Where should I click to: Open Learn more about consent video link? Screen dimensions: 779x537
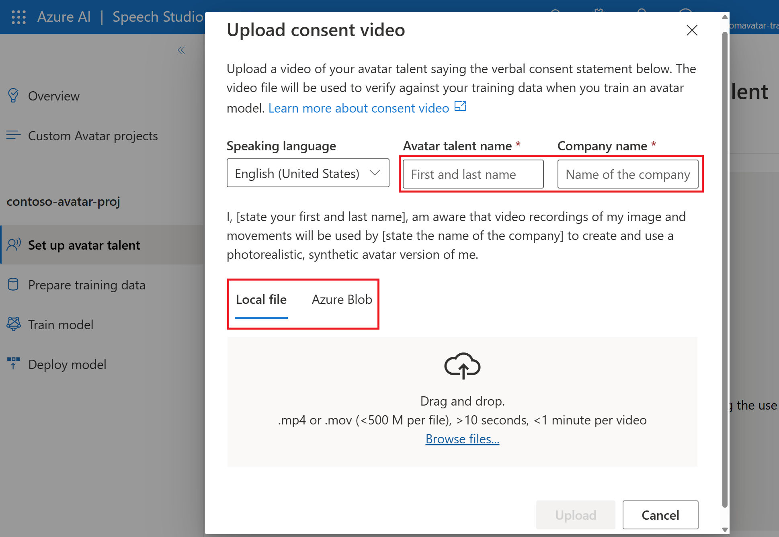tap(358, 108)
